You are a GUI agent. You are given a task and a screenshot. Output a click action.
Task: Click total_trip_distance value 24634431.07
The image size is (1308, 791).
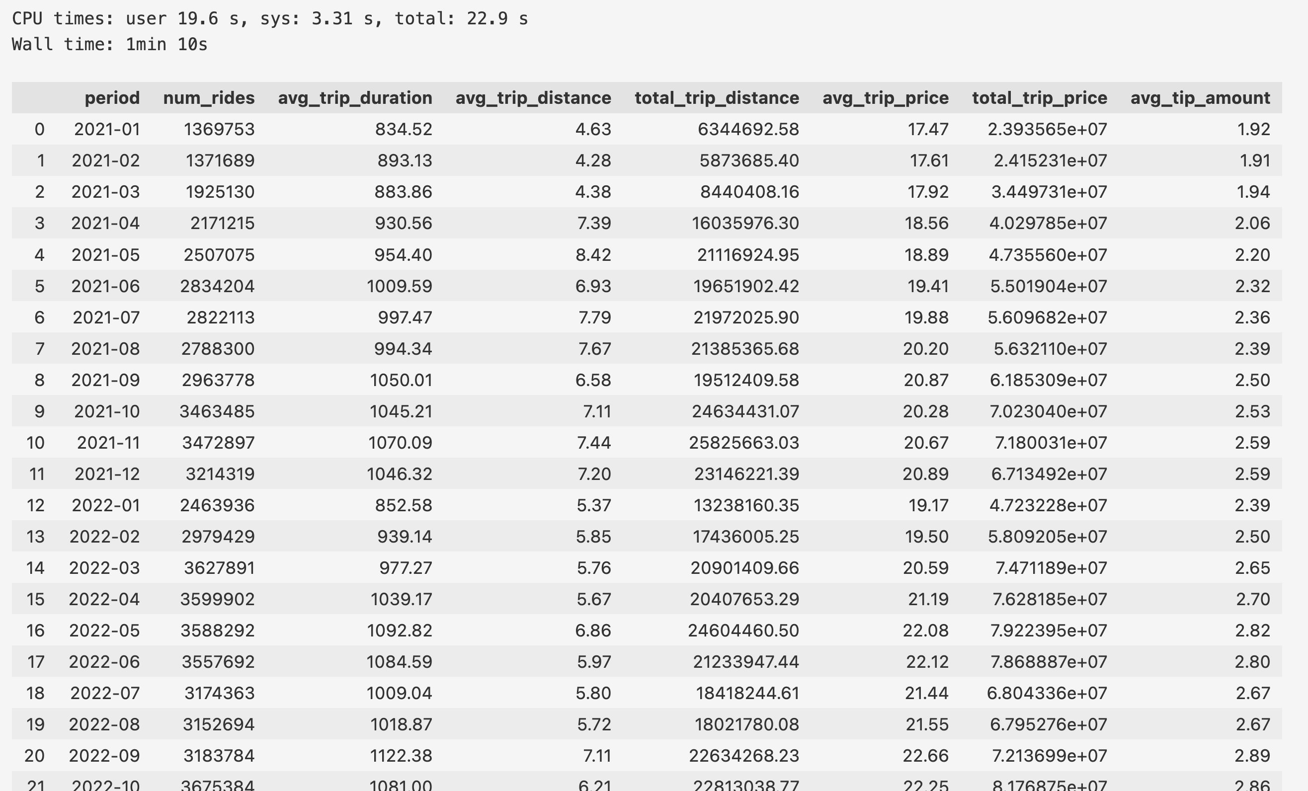pos(745,412)
